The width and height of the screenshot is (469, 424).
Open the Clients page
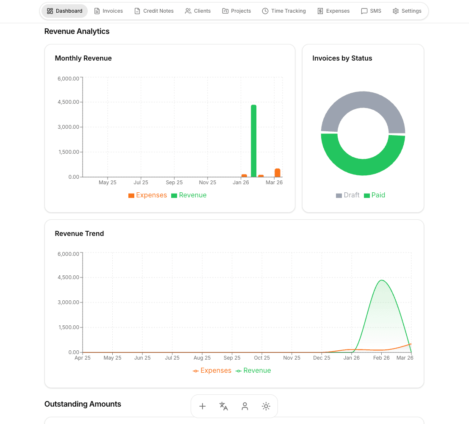tap(198, 11)
